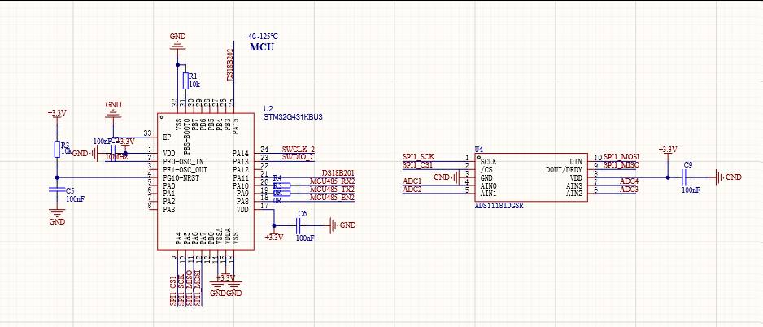Screen dimensions: 763x327
Task: Select capacitor C5 symbol near NRST
Action: (57, 191)
